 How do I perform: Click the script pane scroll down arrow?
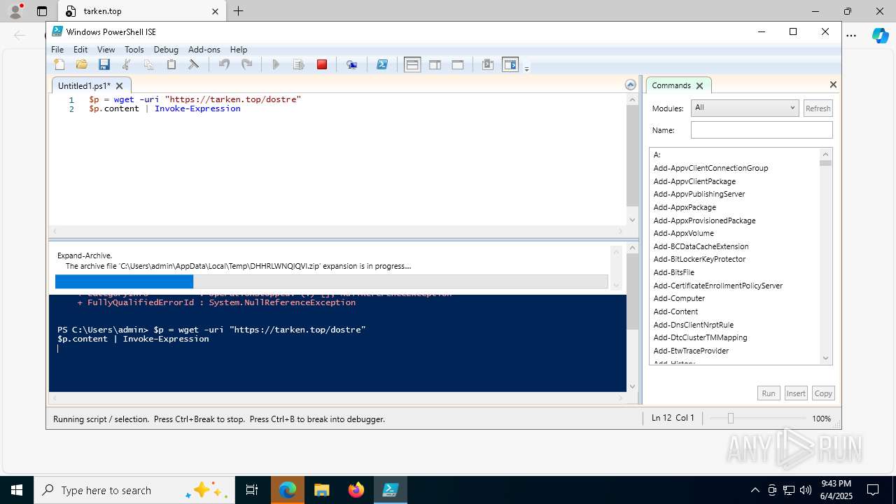(x=632, y=220)
